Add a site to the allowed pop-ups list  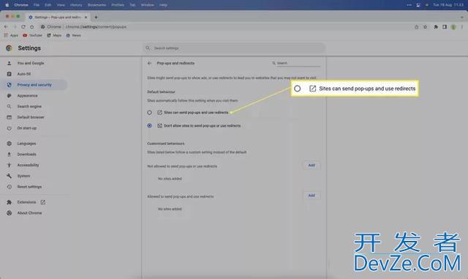(x=312, y=196)
